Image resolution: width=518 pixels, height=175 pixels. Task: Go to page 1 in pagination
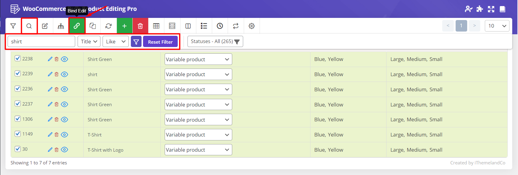pos(461,26)
